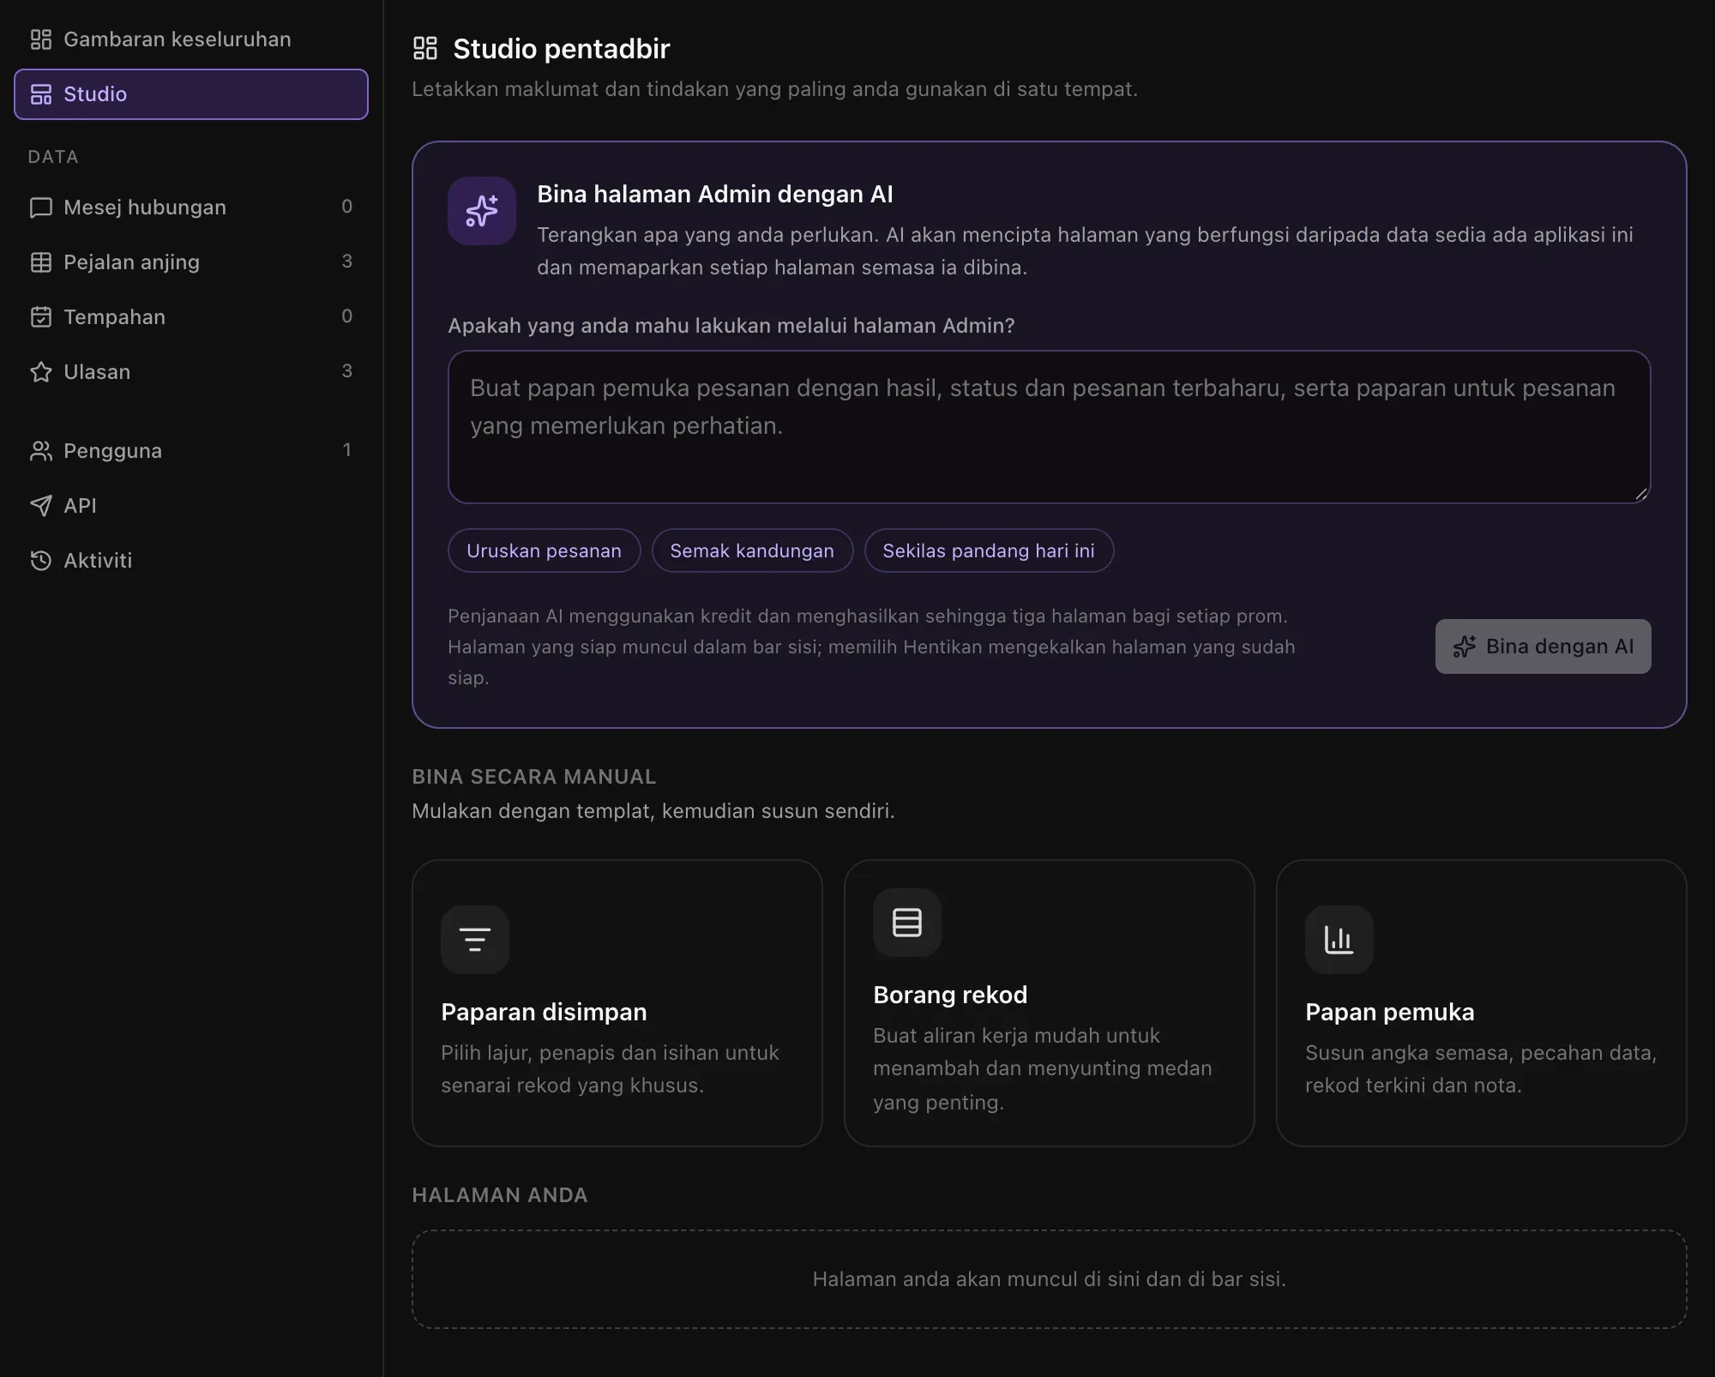Focus the Admin page prompt text area
1715x1377 pixels.
click(x=1049, y=427)
